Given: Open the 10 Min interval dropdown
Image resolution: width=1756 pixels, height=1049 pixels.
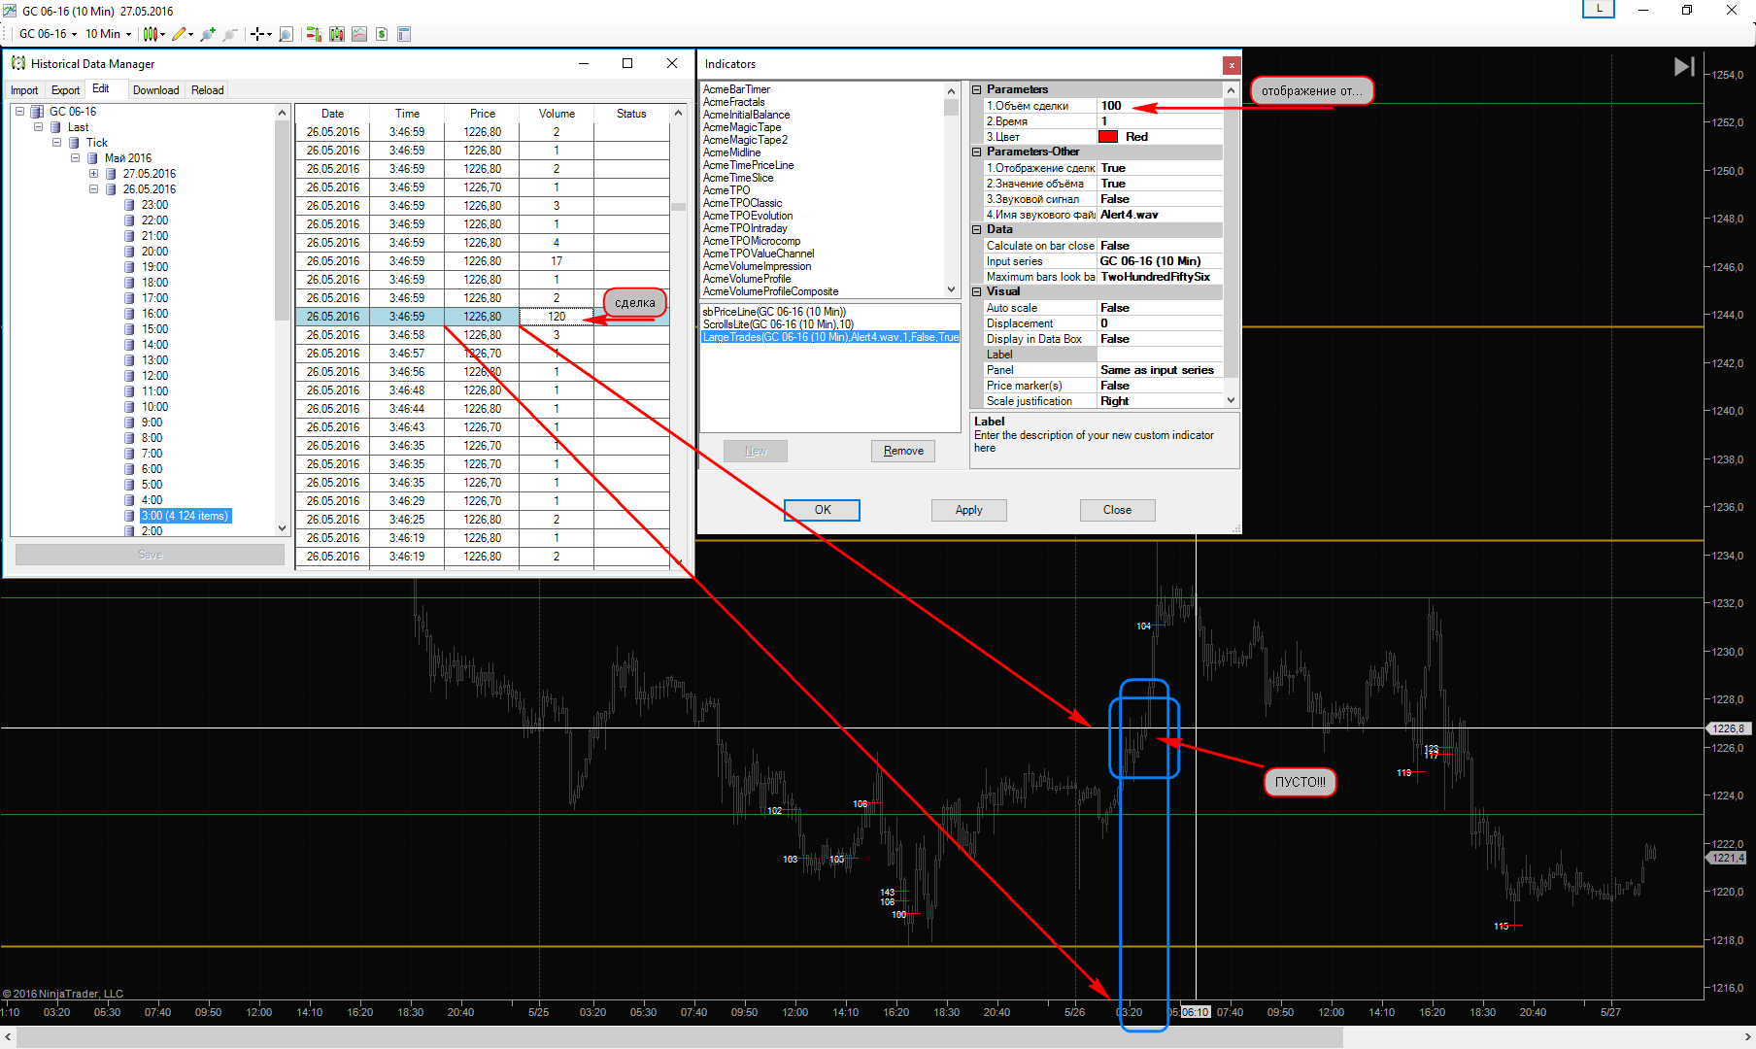Looking at the screenshot, I should tap(108, 34).
